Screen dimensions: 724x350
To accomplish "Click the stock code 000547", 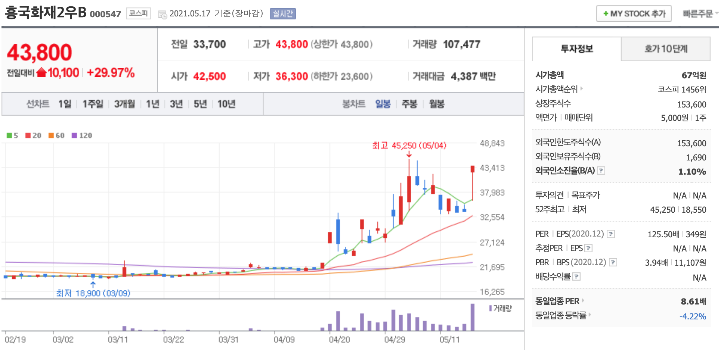I will coord(105,14).
